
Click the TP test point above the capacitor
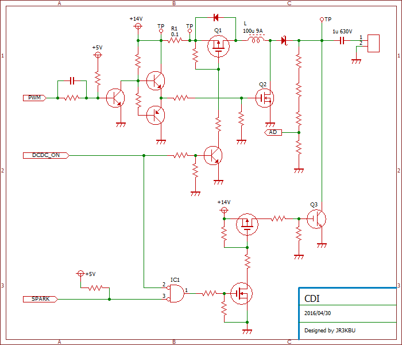(322, 20)
